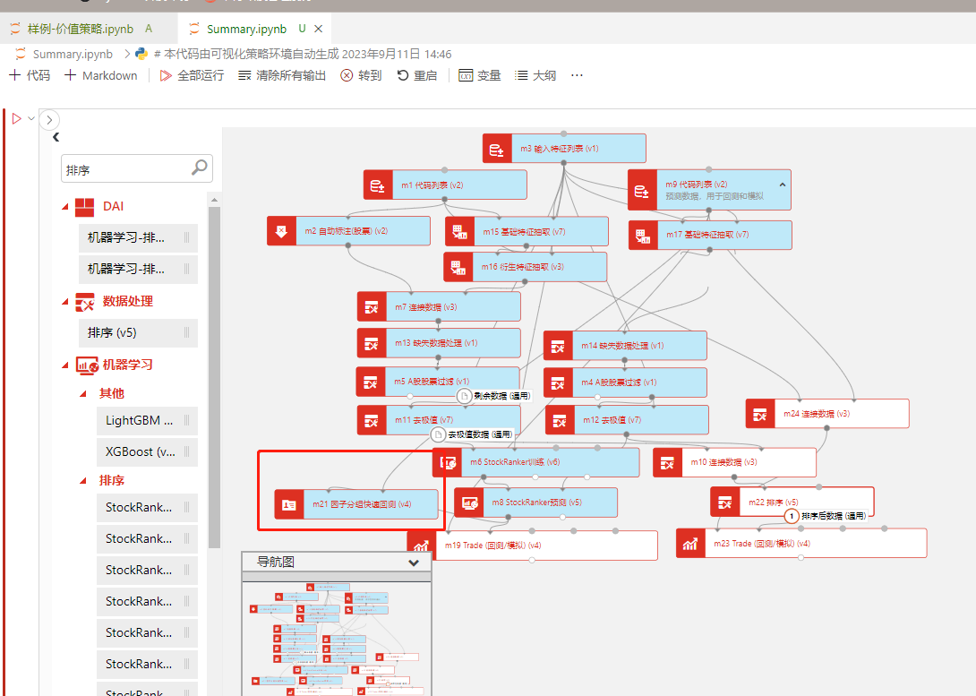Click 清除所有输出 button

[x=282, y=75]
